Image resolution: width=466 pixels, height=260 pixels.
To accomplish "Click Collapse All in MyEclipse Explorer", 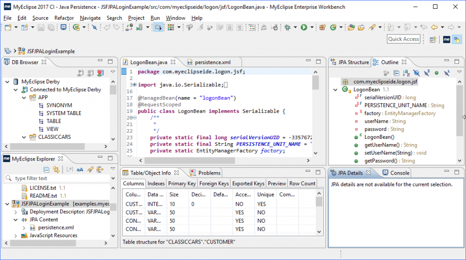I will (46, 170).
